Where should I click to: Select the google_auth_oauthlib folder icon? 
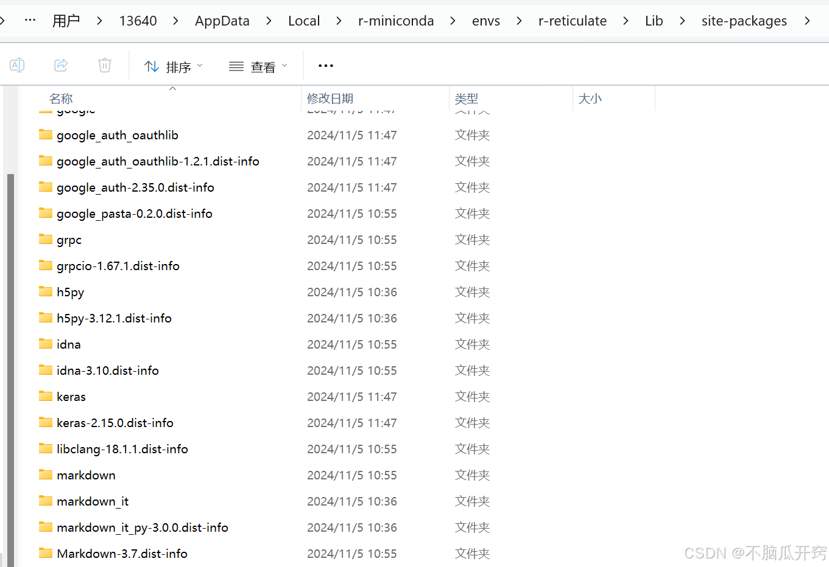[x=46, y=134]
